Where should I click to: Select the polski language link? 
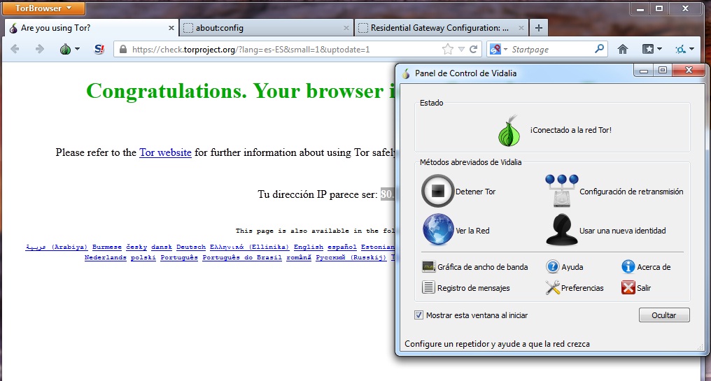click(143, 257)
